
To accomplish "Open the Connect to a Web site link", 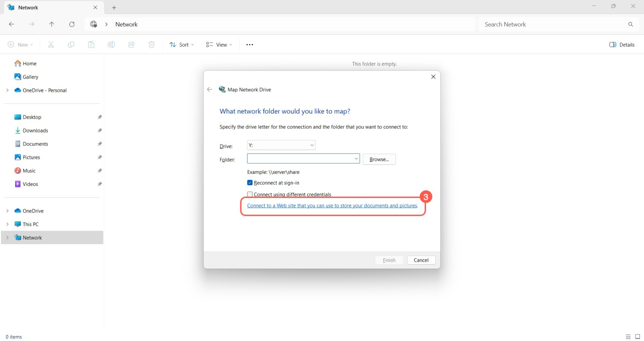I will point(332,206).
